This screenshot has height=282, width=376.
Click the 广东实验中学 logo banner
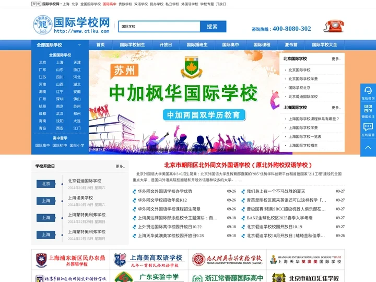[x=149, y=276]
